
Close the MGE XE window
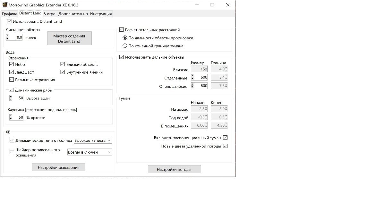pos(227,5)
